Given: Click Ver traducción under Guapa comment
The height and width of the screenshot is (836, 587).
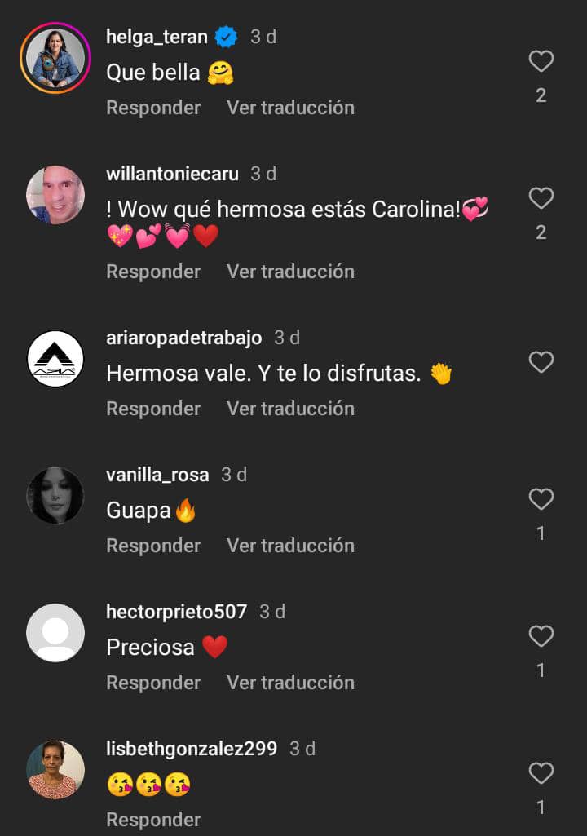Looking at the screenshot, I should pyautogui.click(x=290, y=546).
